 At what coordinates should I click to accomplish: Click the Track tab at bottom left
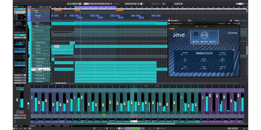16,126
